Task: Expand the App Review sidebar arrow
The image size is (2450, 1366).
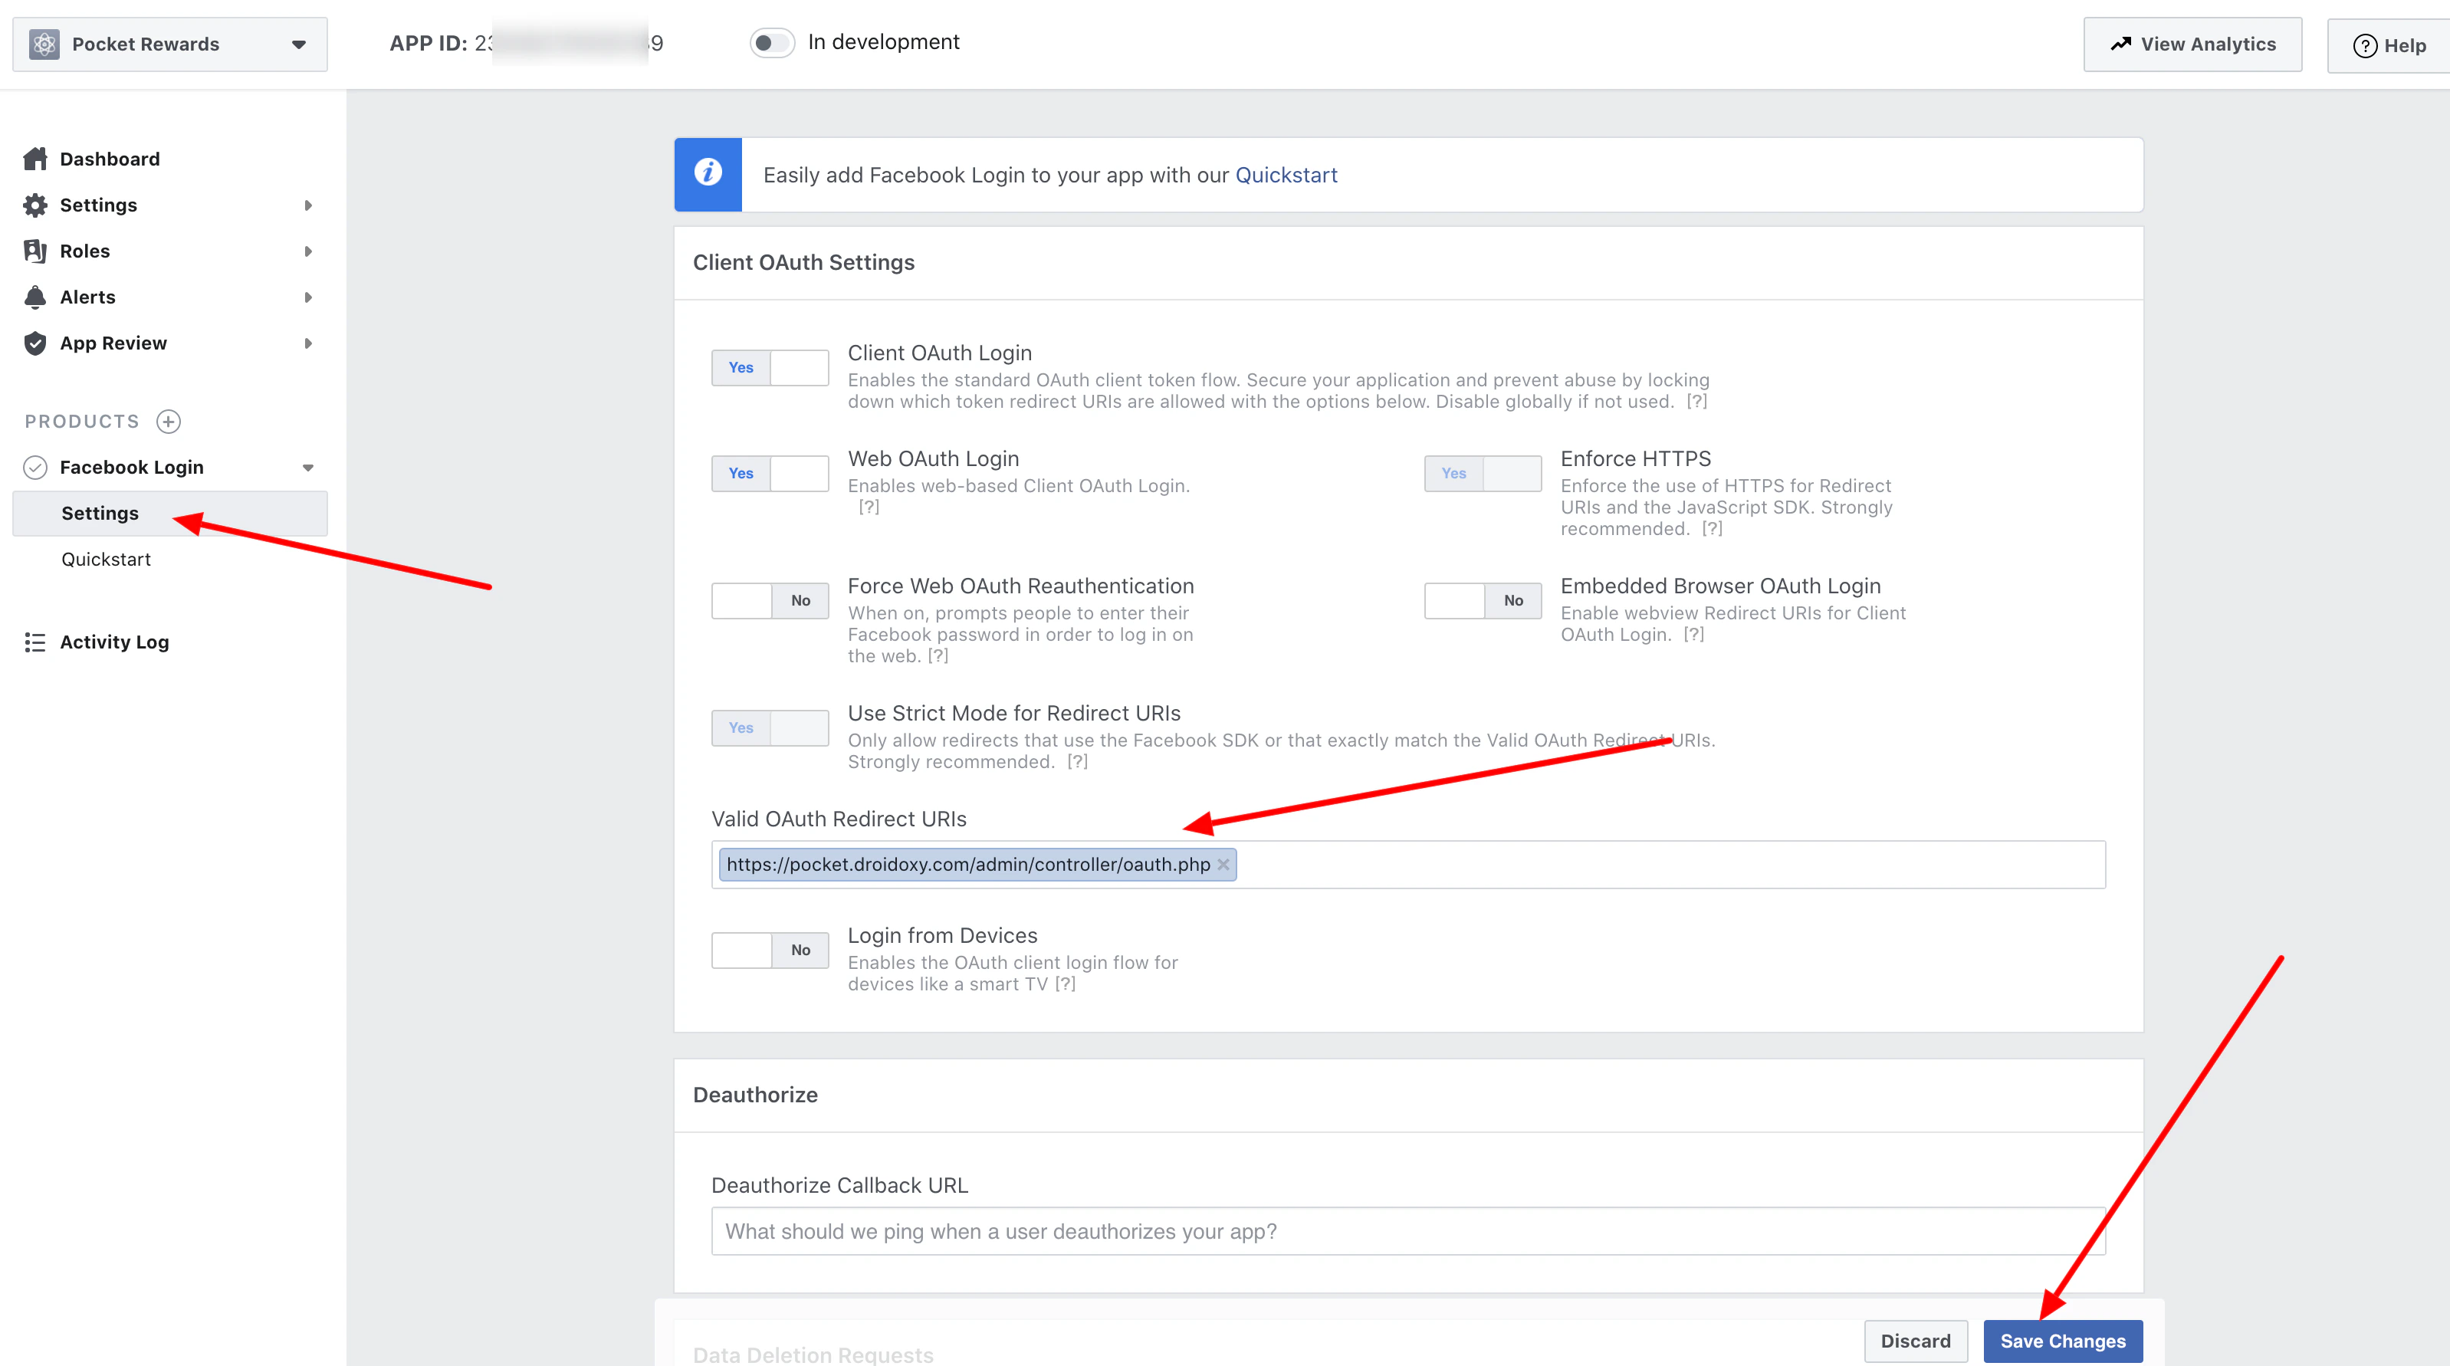Action: pyautogui.click(x=308, y=343)
